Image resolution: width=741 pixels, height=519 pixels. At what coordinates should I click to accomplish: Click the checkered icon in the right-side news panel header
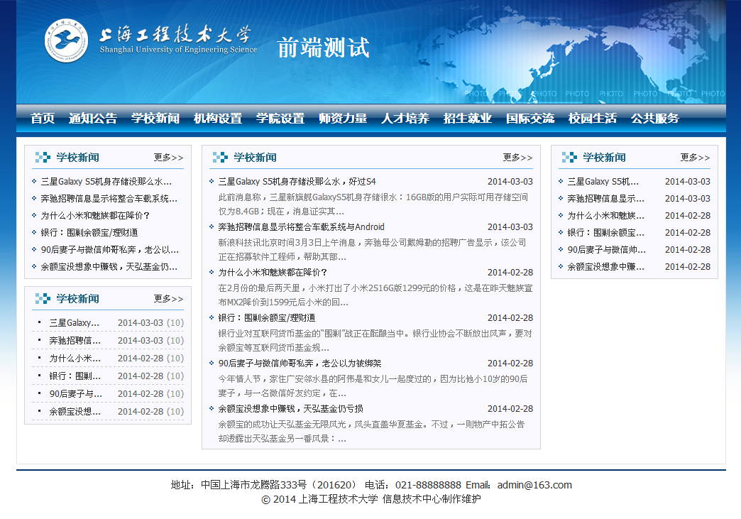[569, 158]
